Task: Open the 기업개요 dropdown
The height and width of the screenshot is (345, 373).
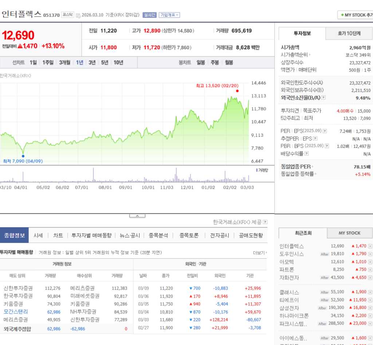Action: pos(169,15)
